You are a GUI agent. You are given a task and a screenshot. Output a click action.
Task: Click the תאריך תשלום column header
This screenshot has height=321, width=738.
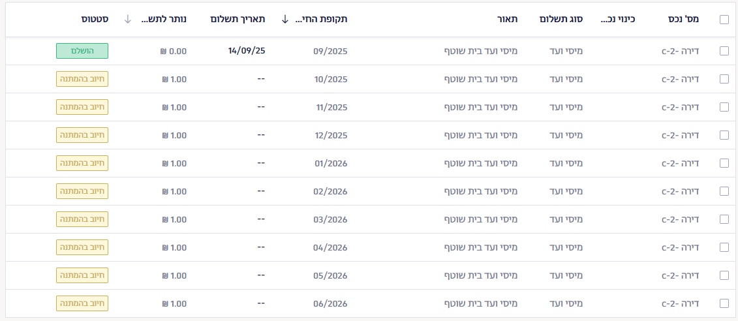pos(238,20)
